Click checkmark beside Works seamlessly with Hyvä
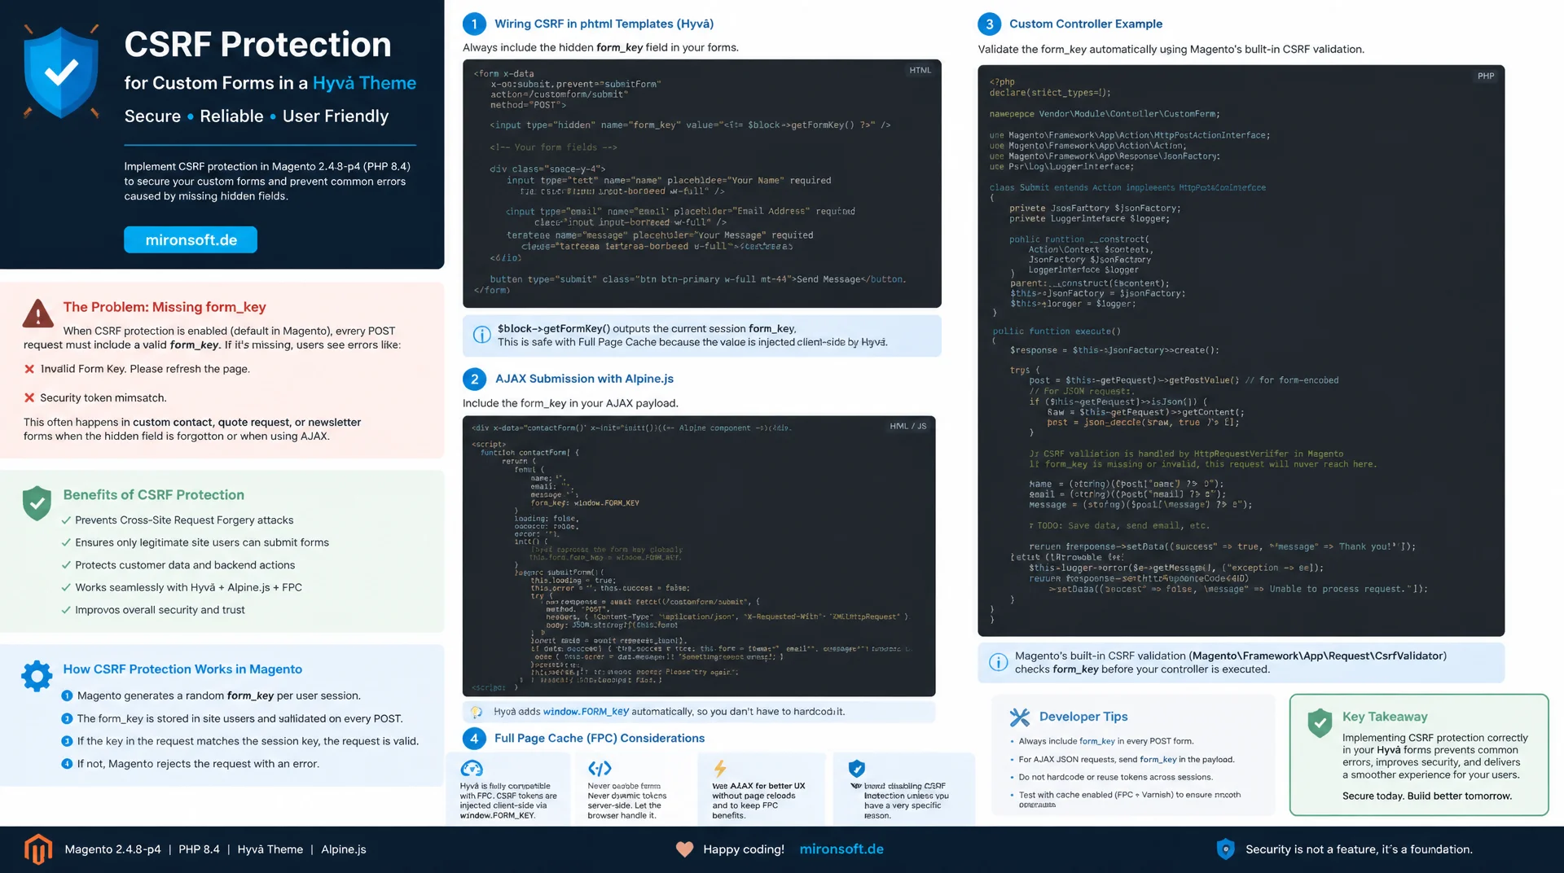 pos(66,587)
